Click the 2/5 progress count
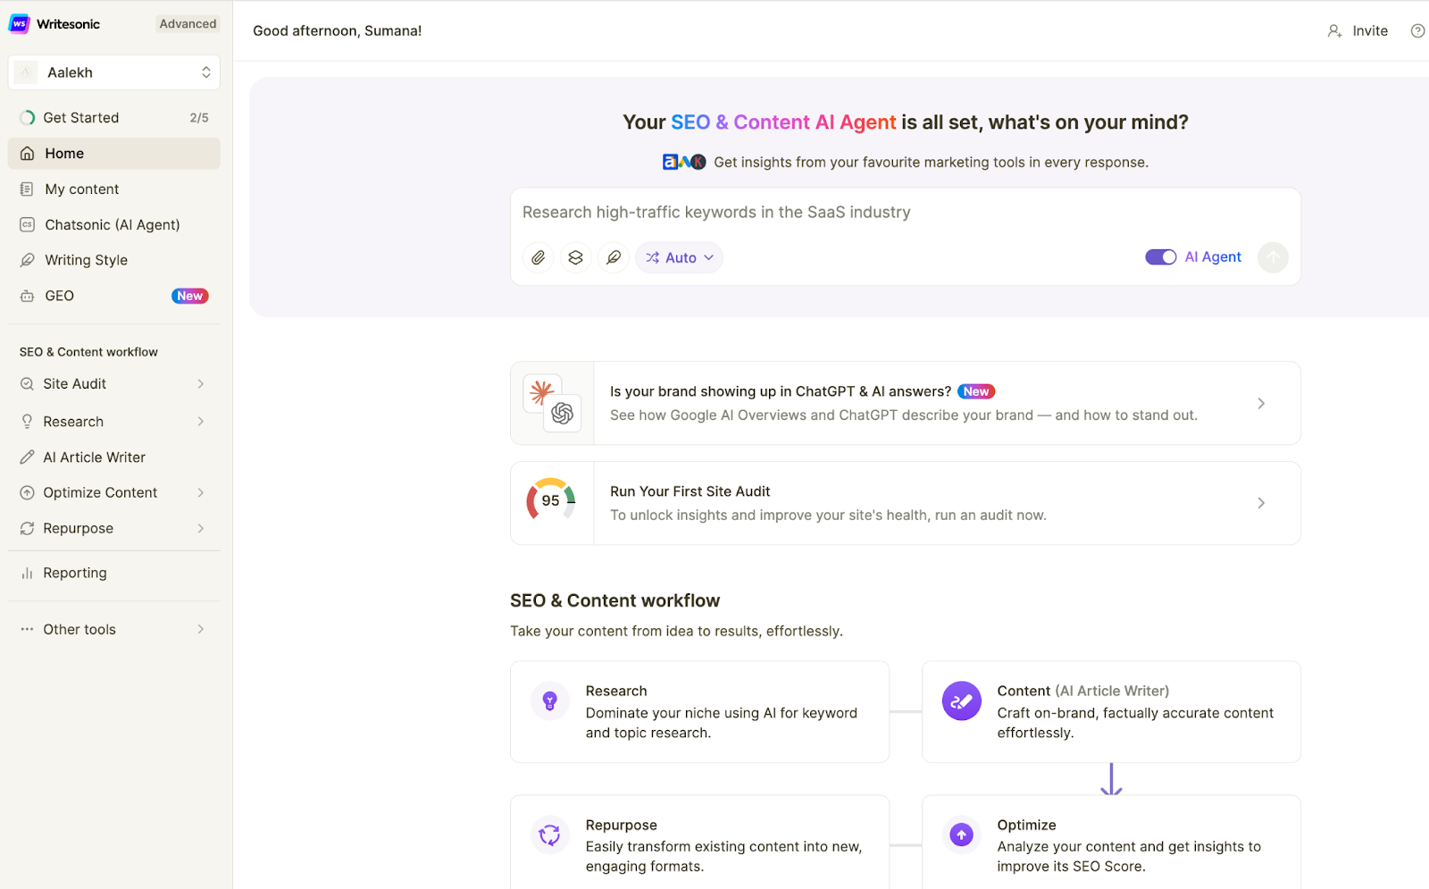 [x=199, y=118]
